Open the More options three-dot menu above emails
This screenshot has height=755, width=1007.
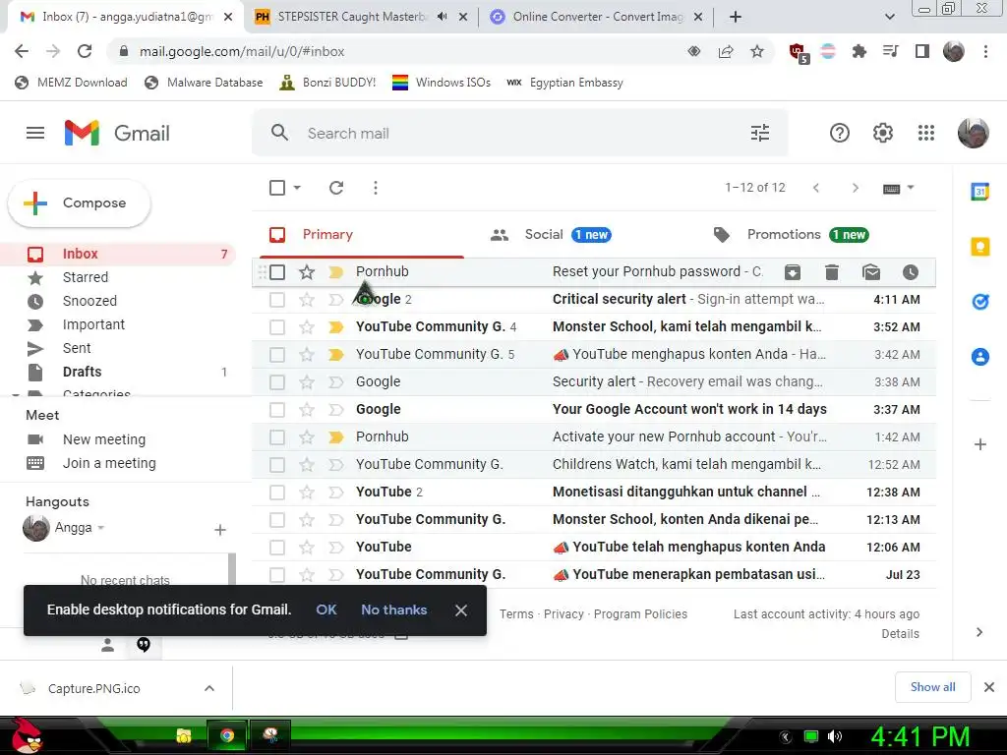coord(376,188)
